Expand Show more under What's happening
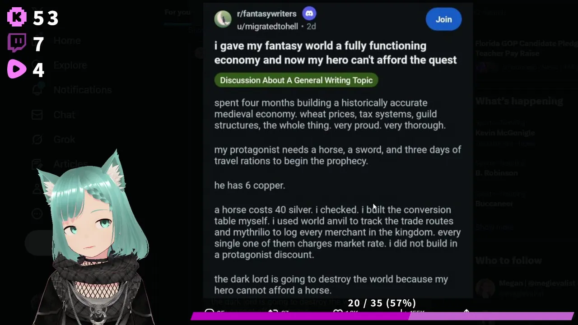The height and width of the screenshot is (325, 578). (494, 227)
